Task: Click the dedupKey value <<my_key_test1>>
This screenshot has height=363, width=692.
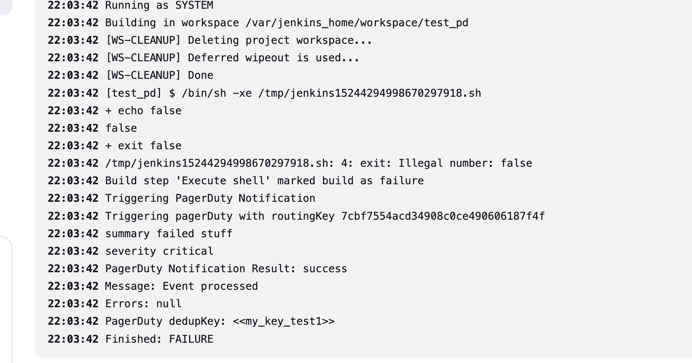Action: pyautogui.click(x=284, y=321)
